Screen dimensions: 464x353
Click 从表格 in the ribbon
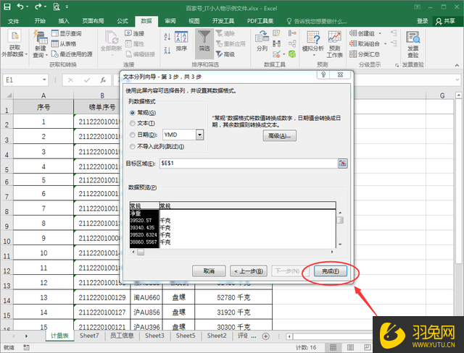[x=64, y=43]
